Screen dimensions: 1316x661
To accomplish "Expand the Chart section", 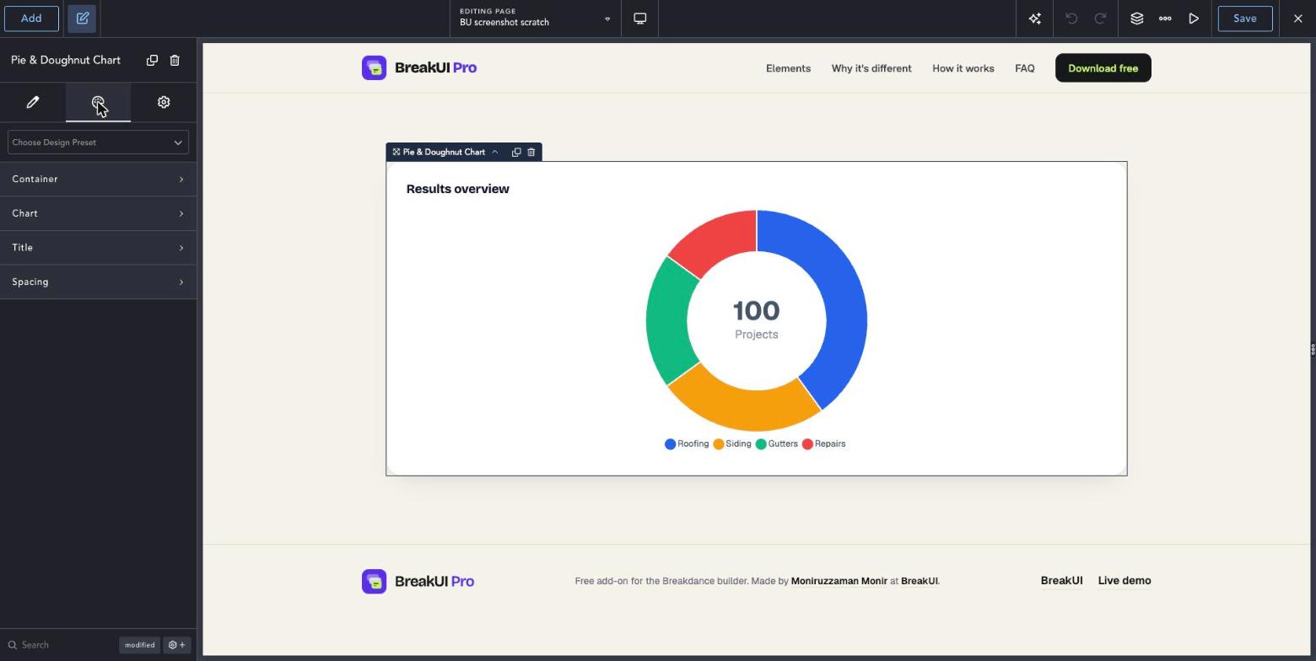I will point(98,213).
